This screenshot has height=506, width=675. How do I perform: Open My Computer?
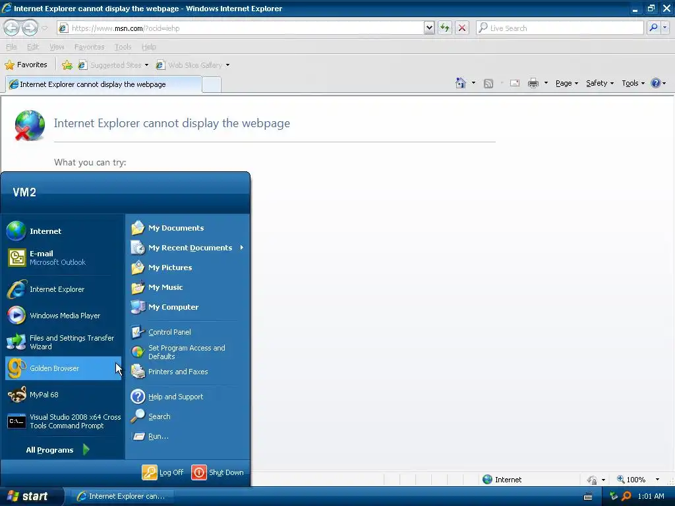[188, 307]
